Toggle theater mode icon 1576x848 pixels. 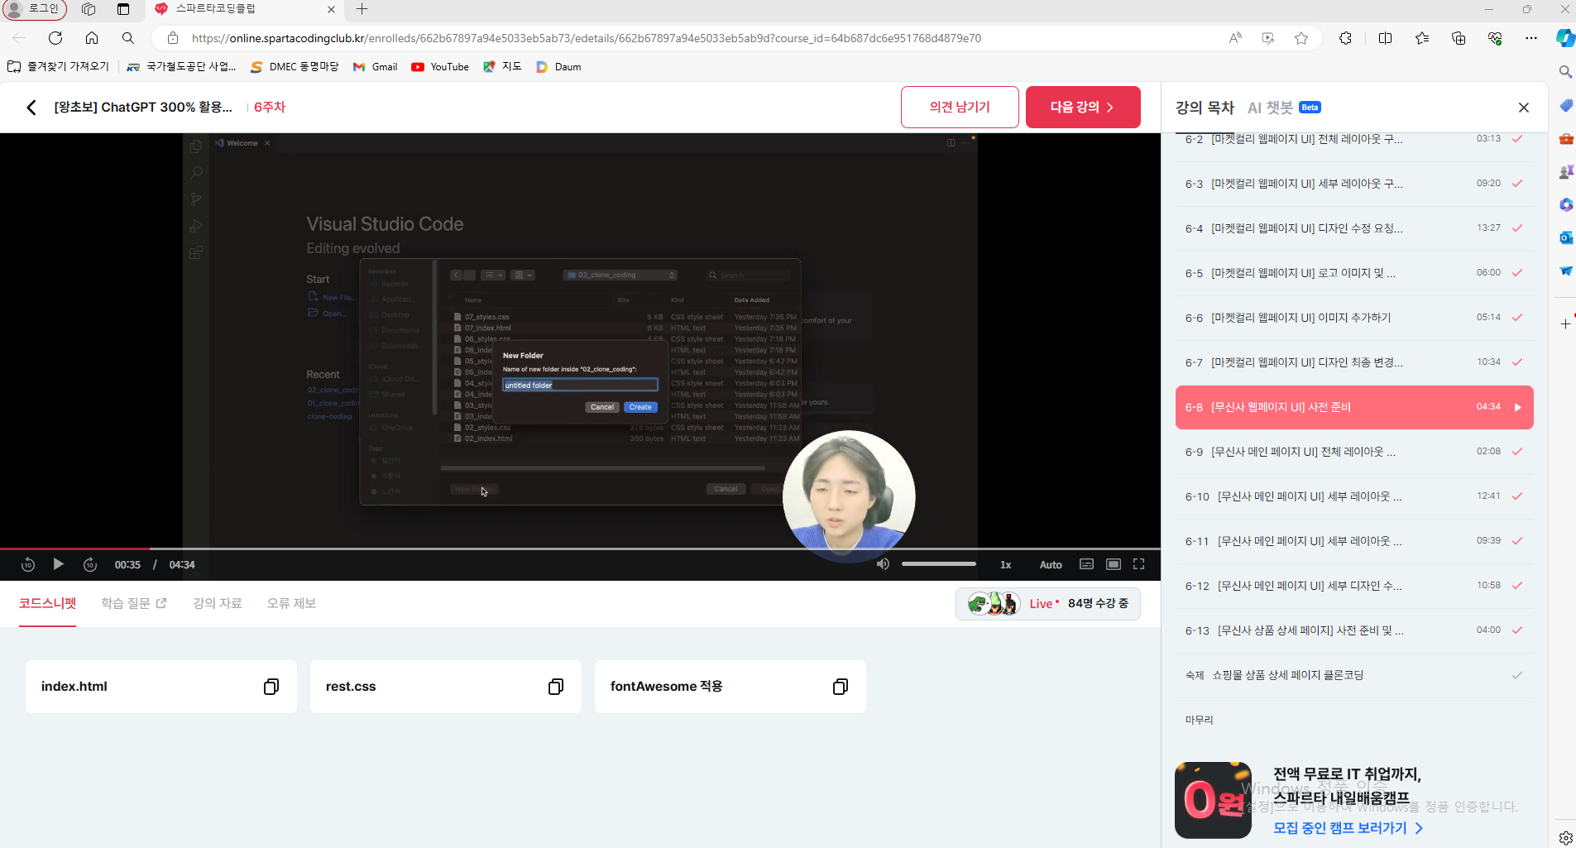(x=1114, y=564)
